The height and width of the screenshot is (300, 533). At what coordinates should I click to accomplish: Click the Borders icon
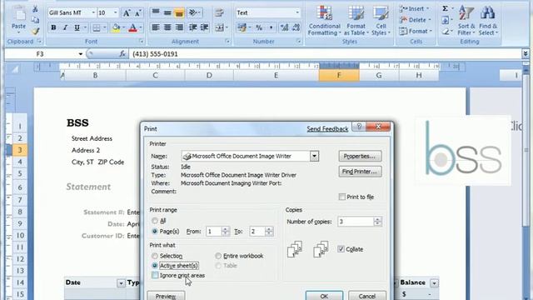point(97,27)
